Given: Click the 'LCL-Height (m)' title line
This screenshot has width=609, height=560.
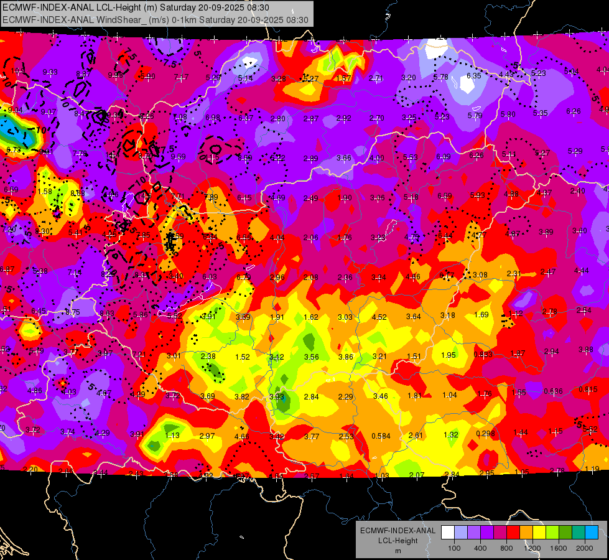Looking at the screenshot, I should 136,7.
